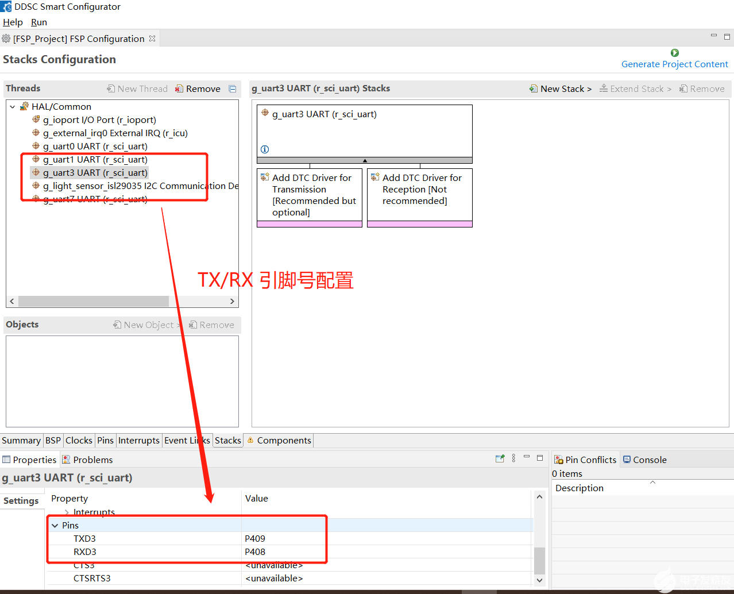Collapse all threads with the minus-box icon
Image resolution: width=734 pixels, height=594 pixels.
pyautogui.click(x=233, y=88)
